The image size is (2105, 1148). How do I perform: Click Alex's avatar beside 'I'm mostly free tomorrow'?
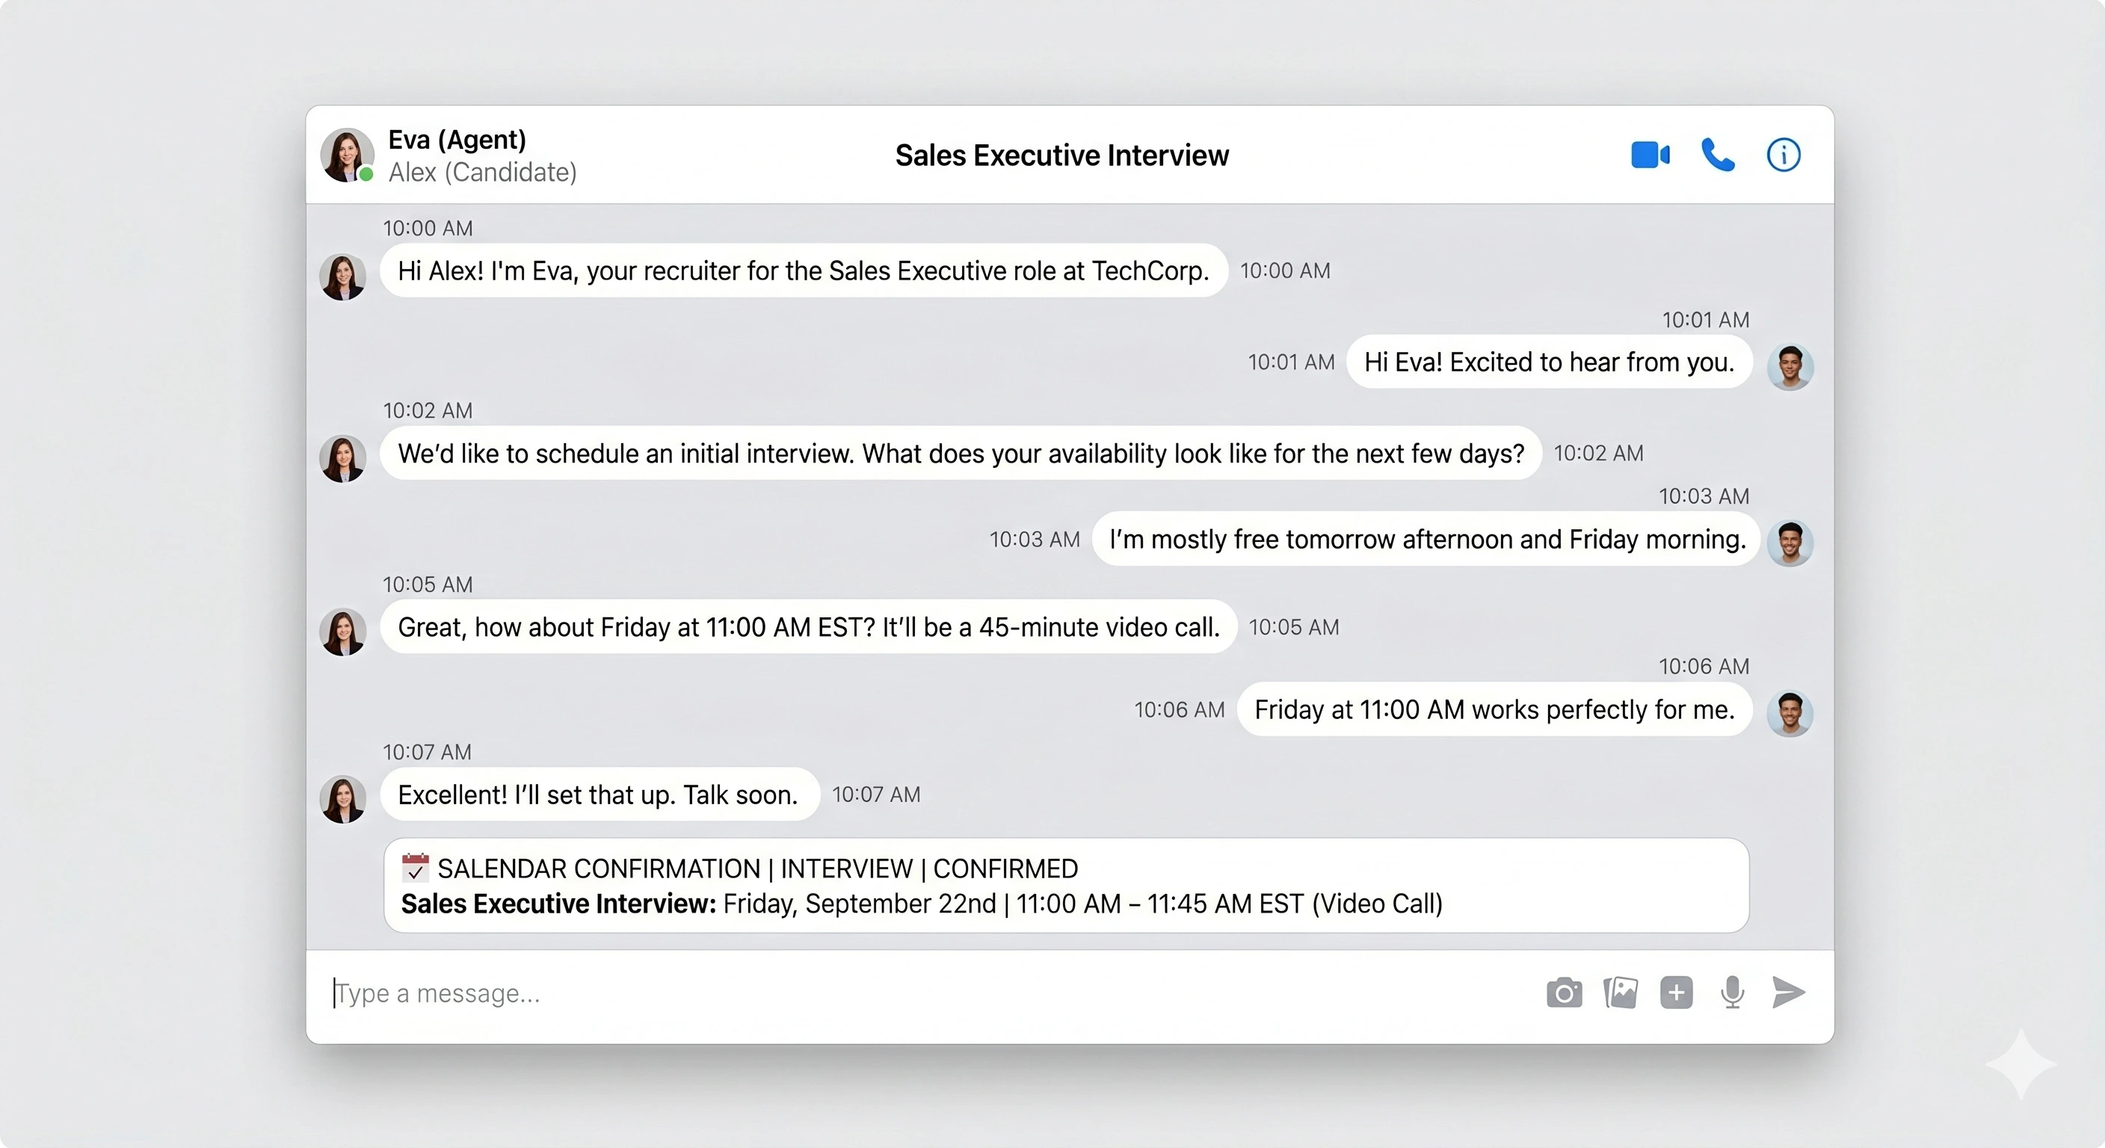click(1790, 543)
